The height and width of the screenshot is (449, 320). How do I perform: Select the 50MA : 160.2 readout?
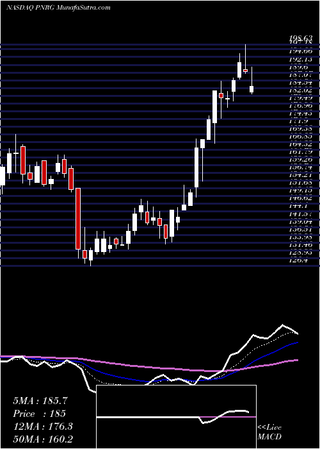pyautogui.click(x=43, y=439)
